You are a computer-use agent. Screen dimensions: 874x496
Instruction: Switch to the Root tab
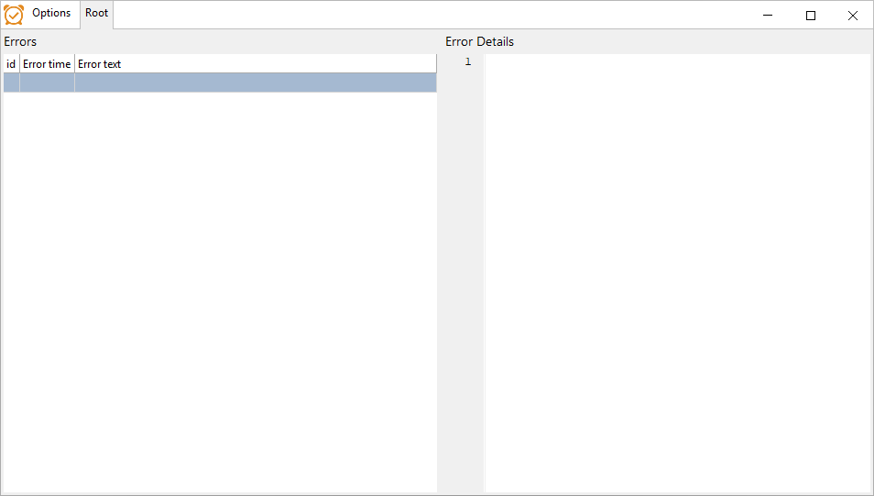(96, 13)
